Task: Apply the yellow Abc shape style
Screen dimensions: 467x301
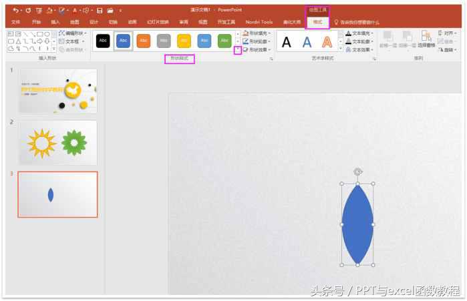Action: pos(184,41)
